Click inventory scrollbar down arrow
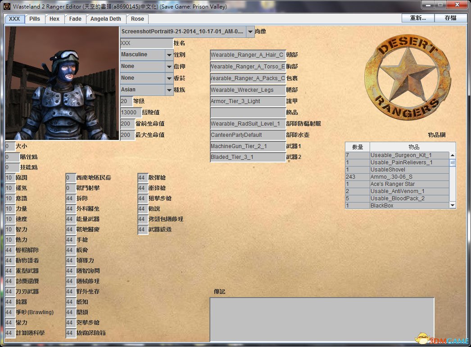Viewport: 471px width, 347px height. (453, 205)
